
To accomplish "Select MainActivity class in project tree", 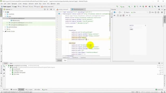I will tap(16, 21).
